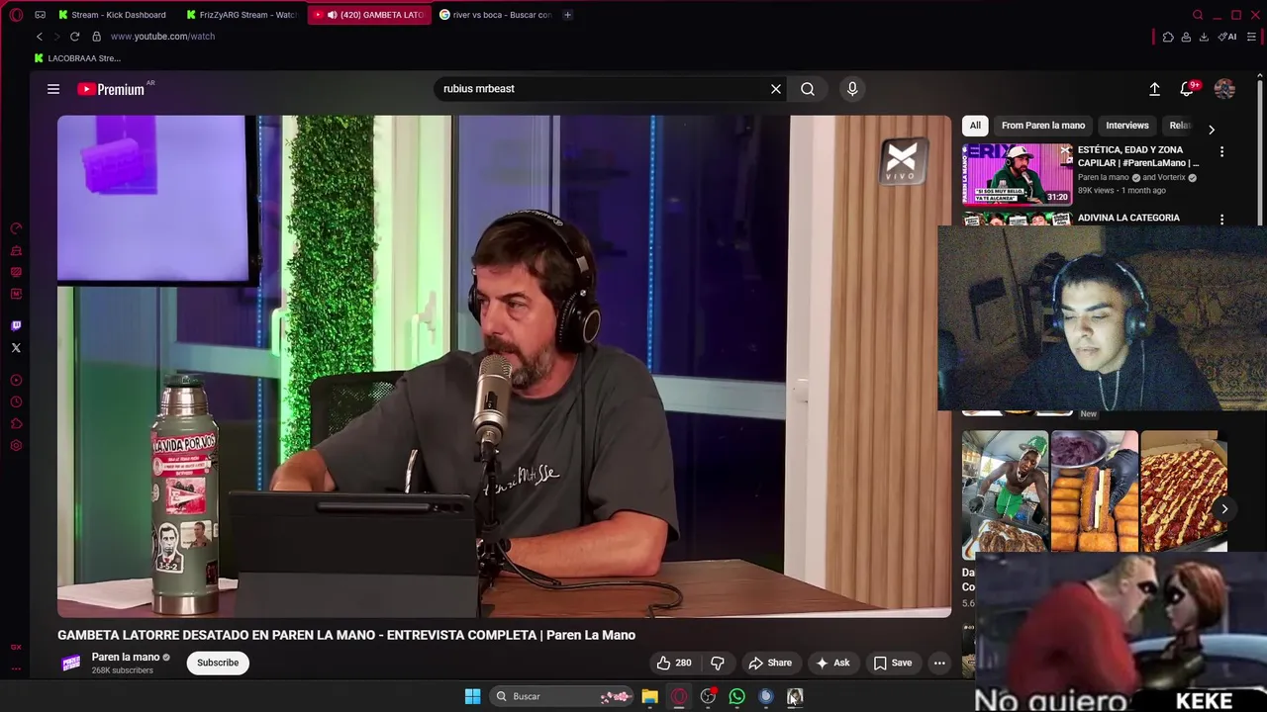Viewport: 1267px width, 712px height.
Task: Click the address bar padlock site info icon
Action: click(x=96, y=37)
